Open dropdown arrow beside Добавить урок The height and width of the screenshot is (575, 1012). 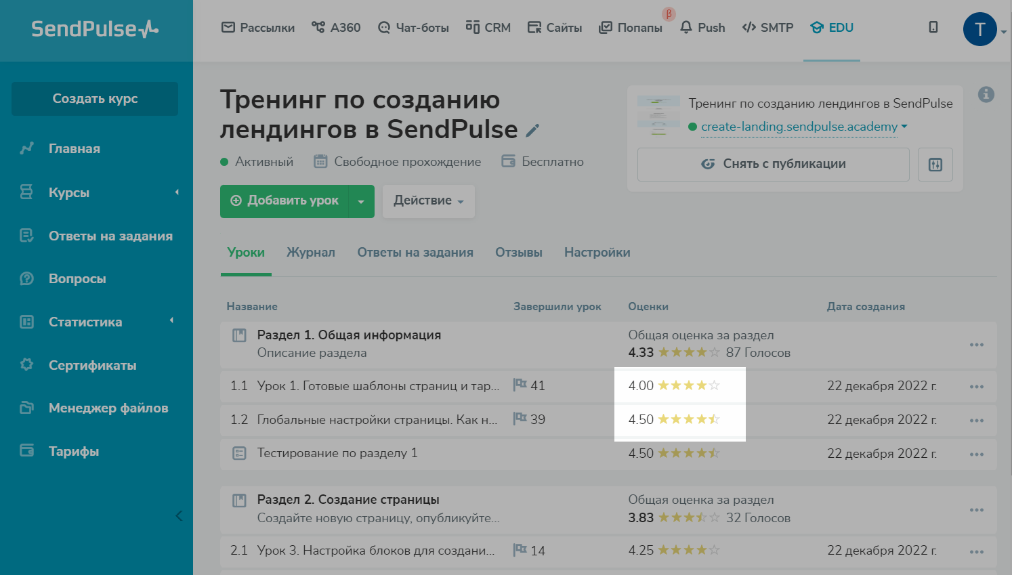pyautogui.click(x=361, y=202)
